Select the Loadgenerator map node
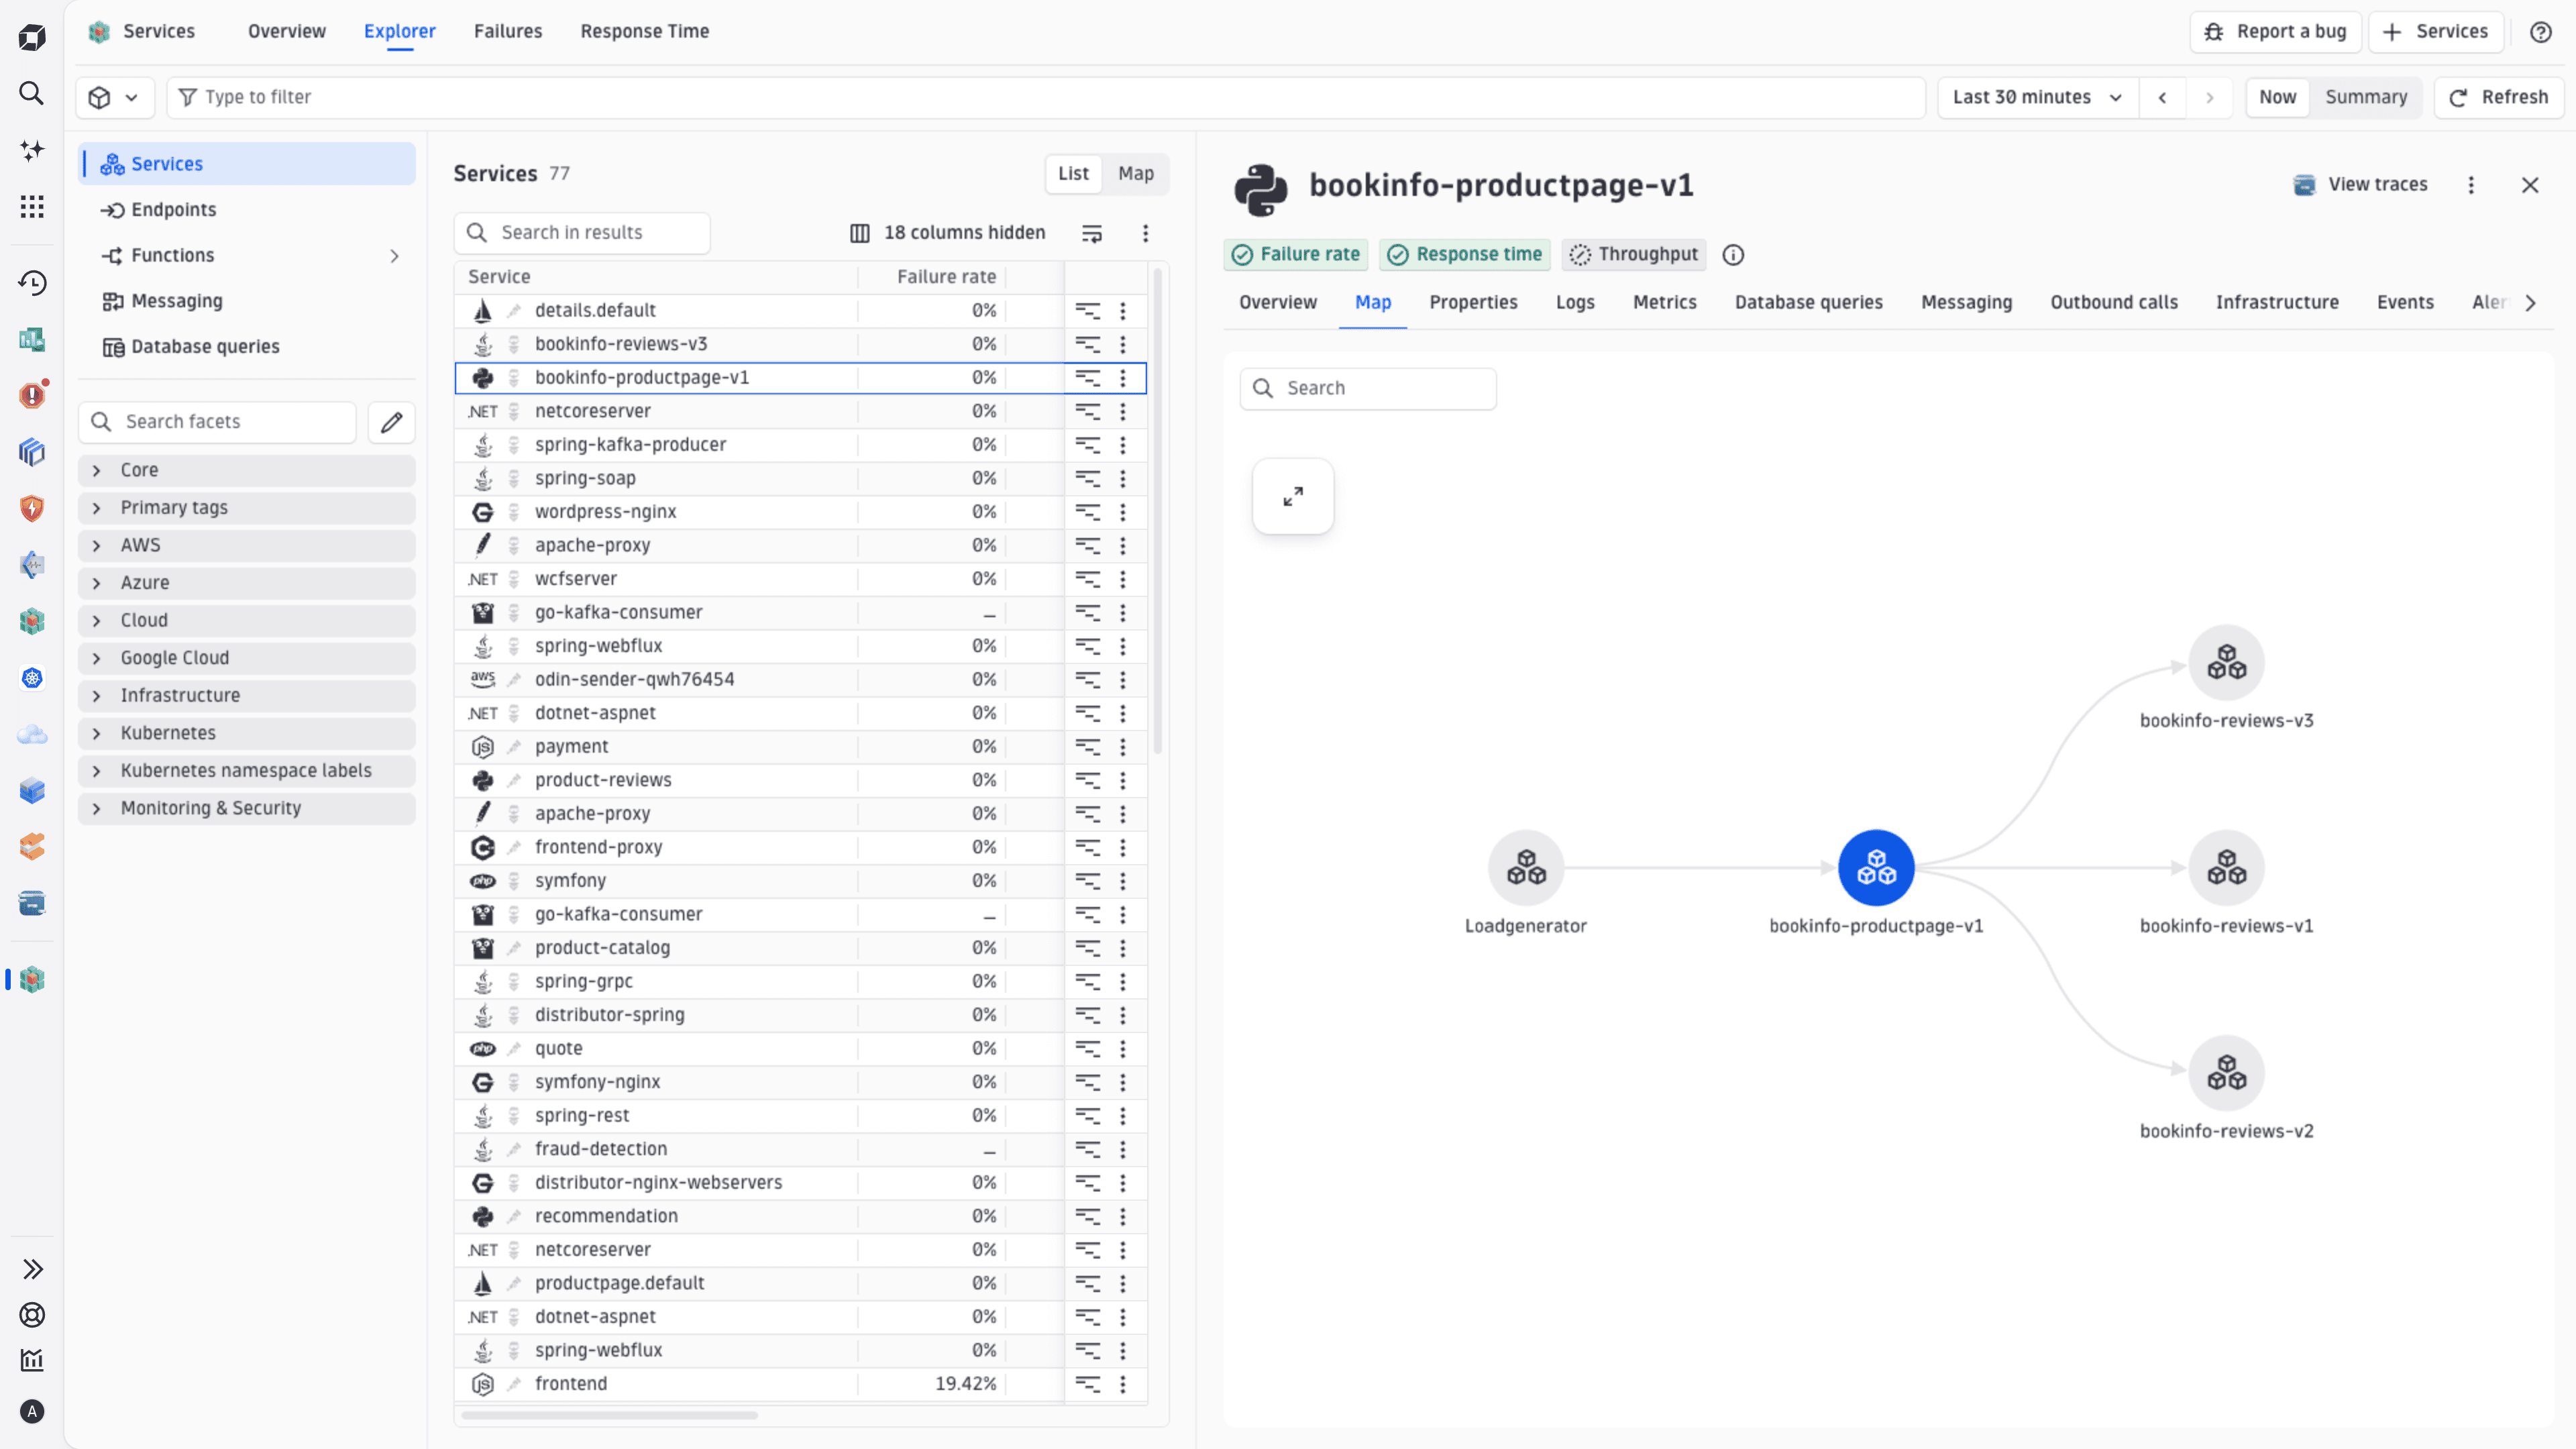The width and height of the screenshot is (2576, 1449). tap(1526, 868)
